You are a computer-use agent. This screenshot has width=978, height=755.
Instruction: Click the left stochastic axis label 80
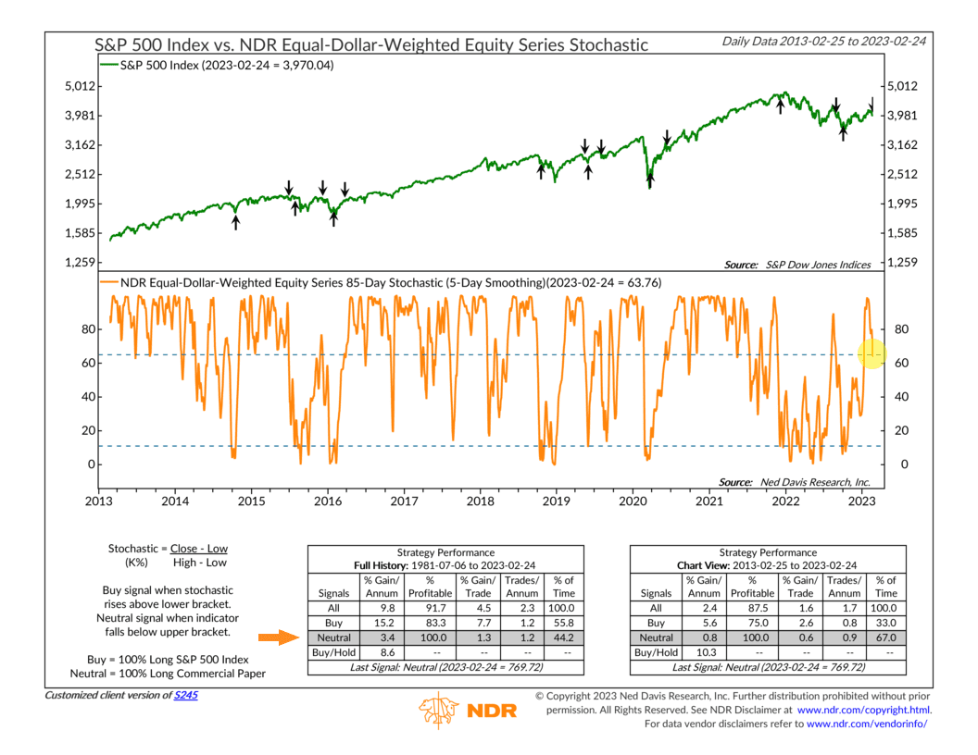coord(89,328)
